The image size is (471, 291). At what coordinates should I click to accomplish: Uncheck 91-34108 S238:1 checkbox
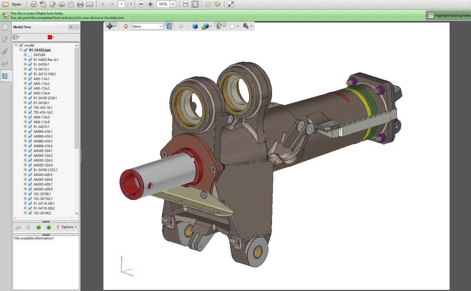pyautogui.click(x=30, y=98)
